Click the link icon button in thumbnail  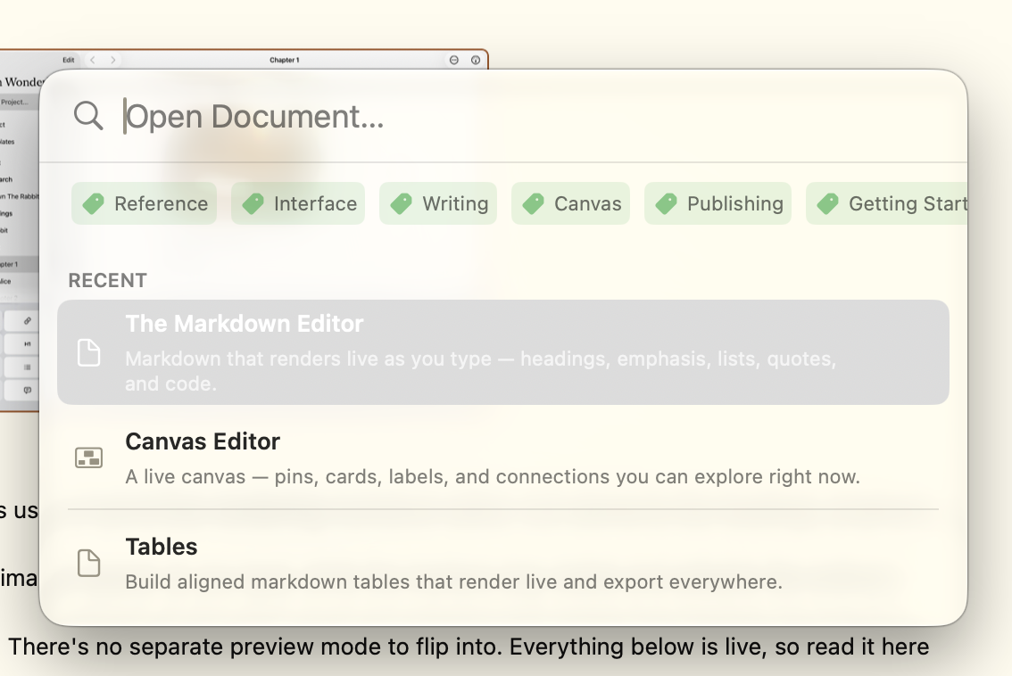[x=27, y=320]
